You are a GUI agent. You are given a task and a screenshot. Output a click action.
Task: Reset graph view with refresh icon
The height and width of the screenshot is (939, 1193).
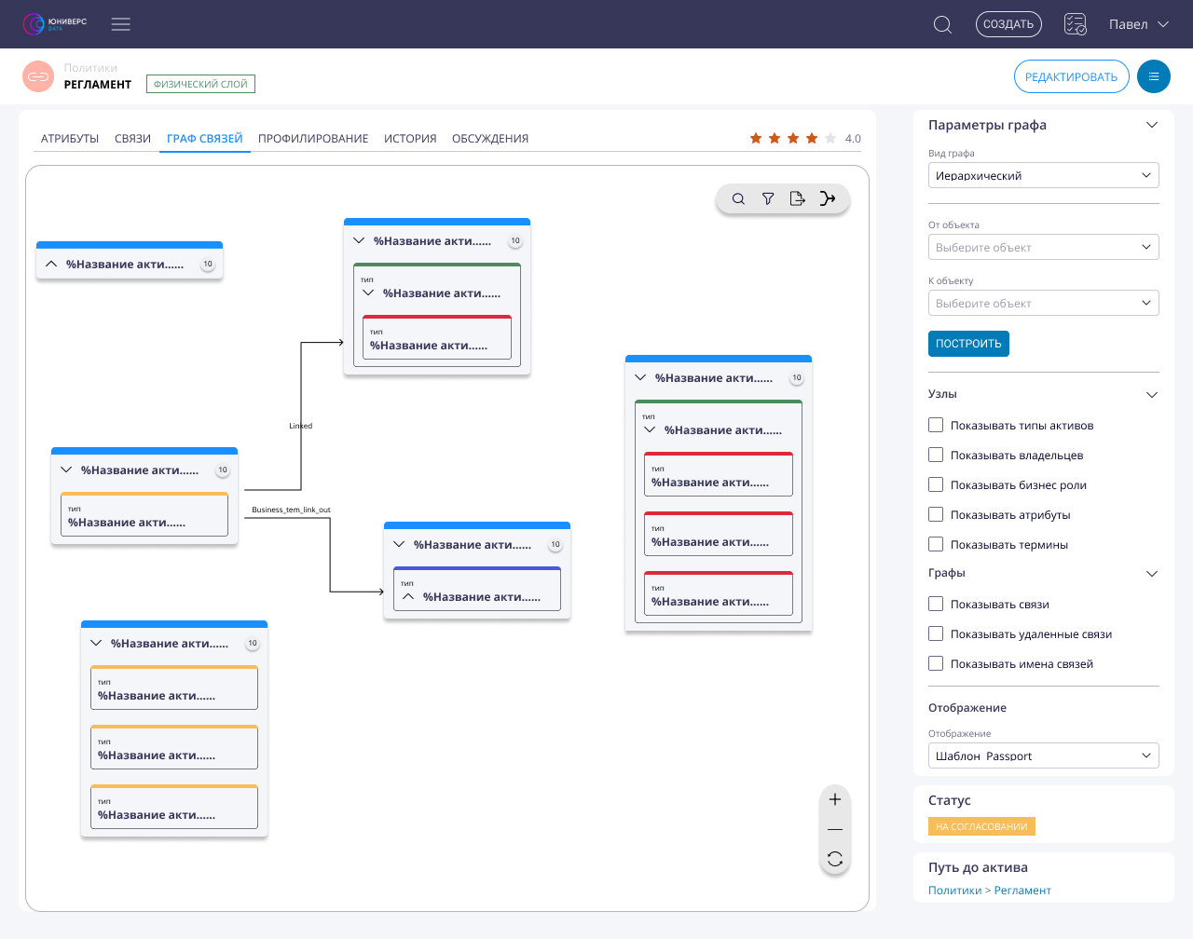[835, 859]
